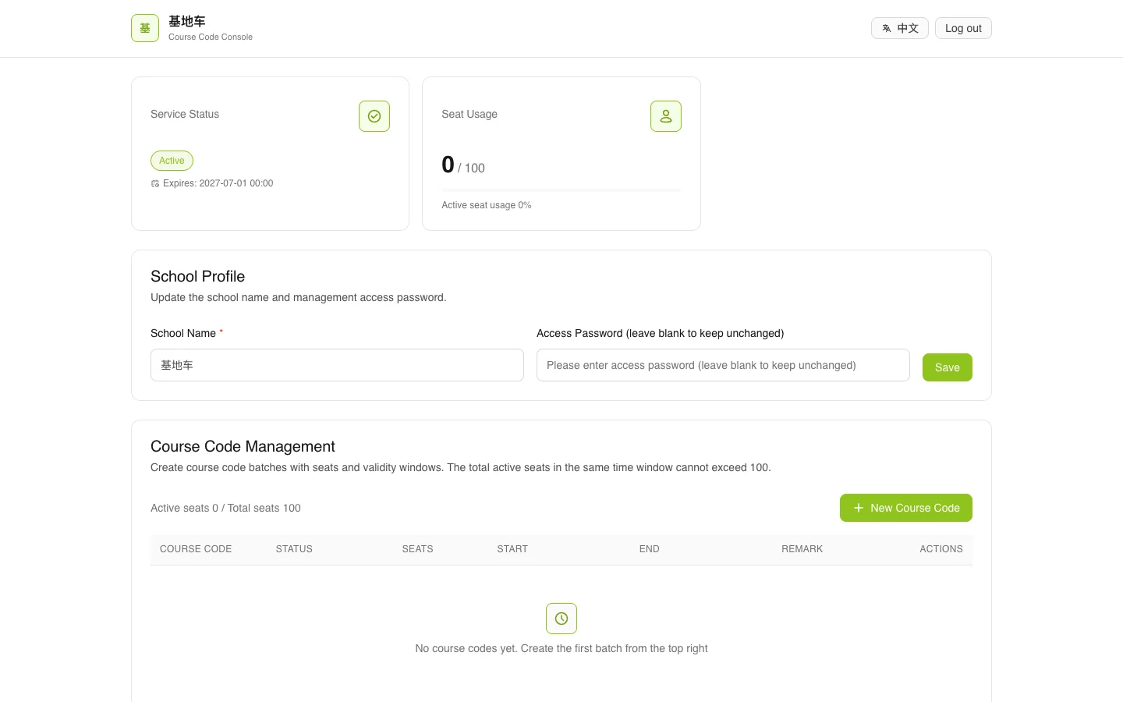Click the No course codes yet message
Image resolution: width=1123 pixels, height=702 pixels.
pos(561,648)
